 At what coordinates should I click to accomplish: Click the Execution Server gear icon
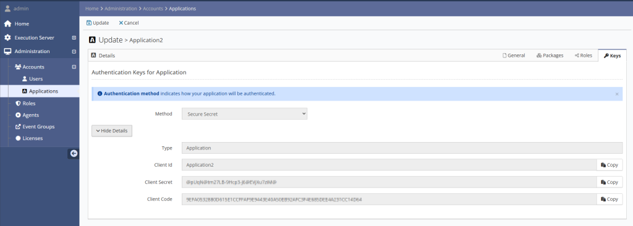point(7,38)
